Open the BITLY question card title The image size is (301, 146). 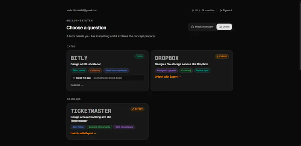click(79, 58)
